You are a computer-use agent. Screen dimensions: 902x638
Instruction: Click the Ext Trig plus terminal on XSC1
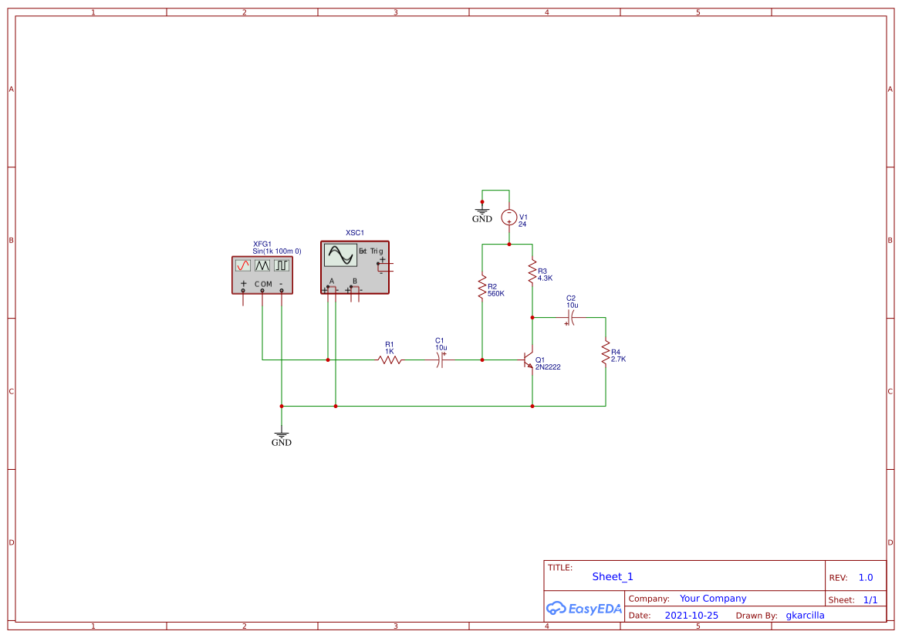pos(379,263)
